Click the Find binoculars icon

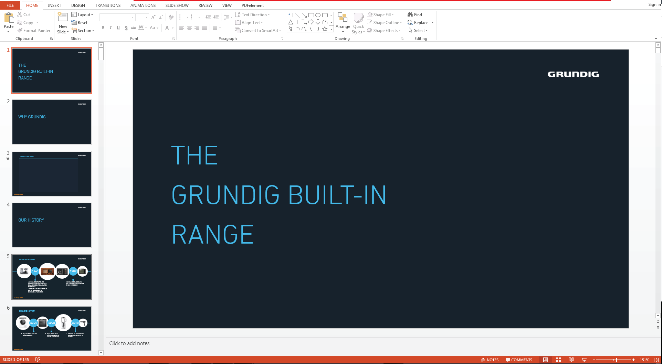point(410,14)
